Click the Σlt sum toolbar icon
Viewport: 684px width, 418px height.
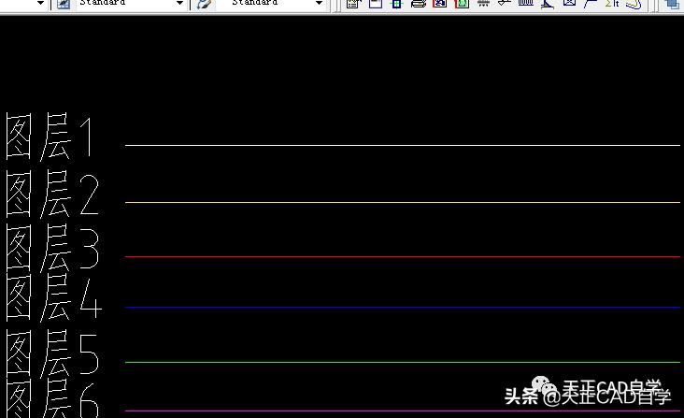(x=612, y=4)
